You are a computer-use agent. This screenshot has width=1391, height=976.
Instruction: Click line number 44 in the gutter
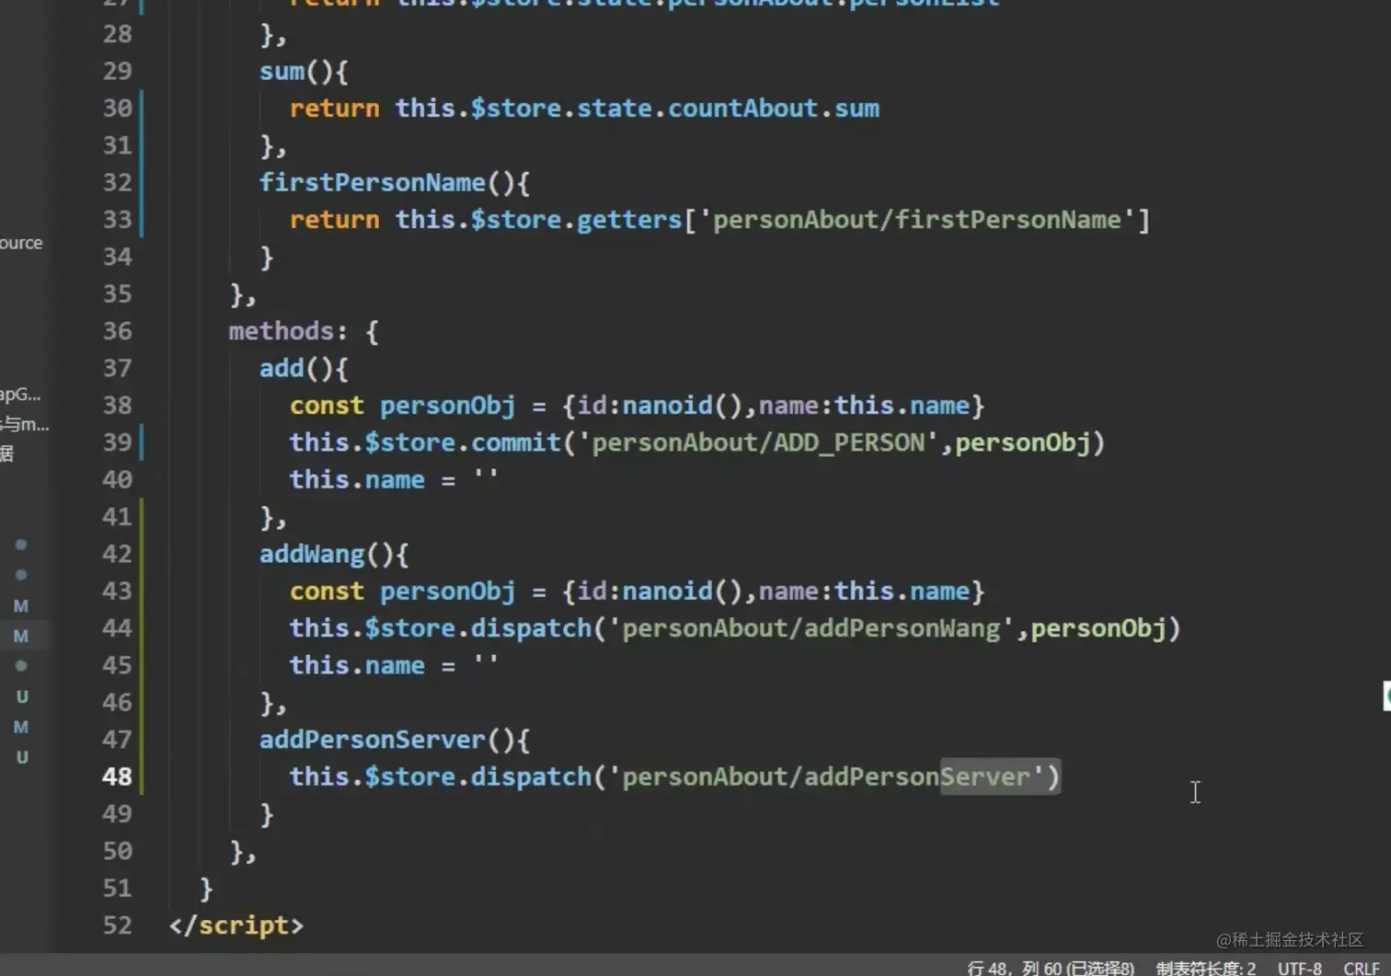[117, 628]
